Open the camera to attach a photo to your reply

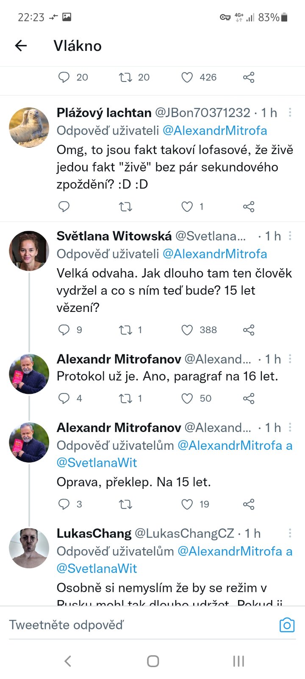(x=287, y=625)
